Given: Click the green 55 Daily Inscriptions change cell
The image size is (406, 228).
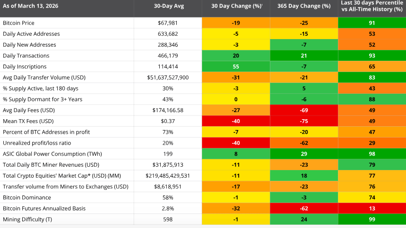Looking at the screenshot, I should (235, 66).
